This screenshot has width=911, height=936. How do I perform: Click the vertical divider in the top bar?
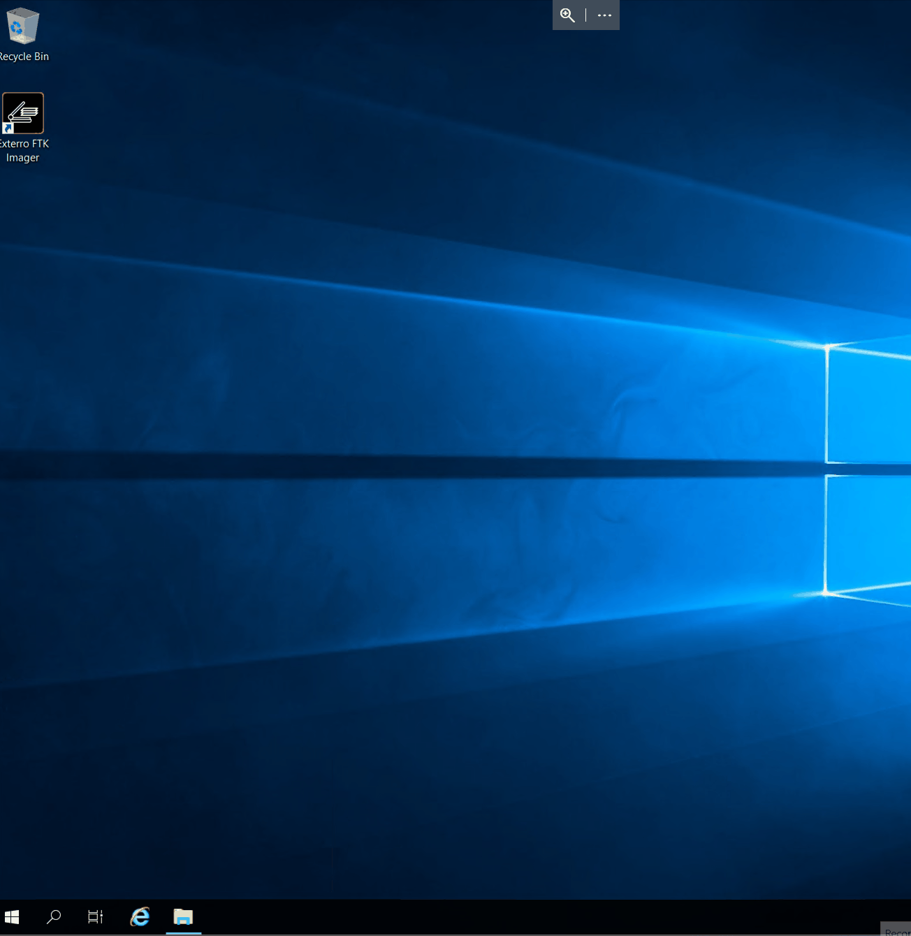[x=586, y=15]
